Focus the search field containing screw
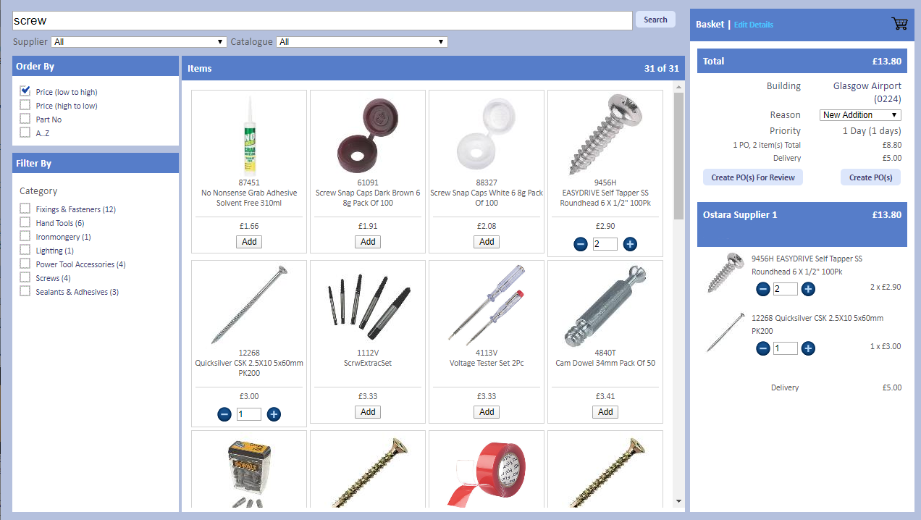 click(x=322, y=20)
